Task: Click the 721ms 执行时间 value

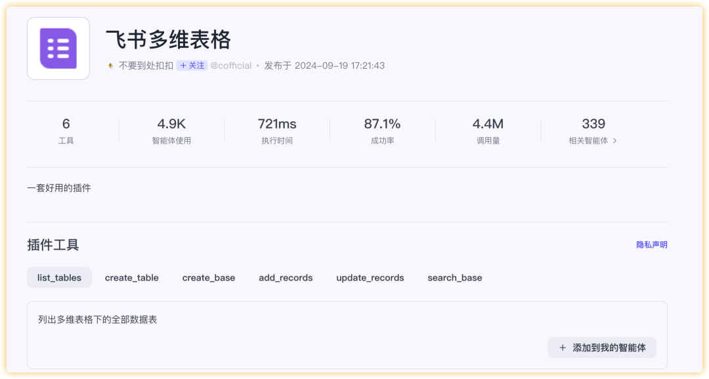Action: coord(277,124)
